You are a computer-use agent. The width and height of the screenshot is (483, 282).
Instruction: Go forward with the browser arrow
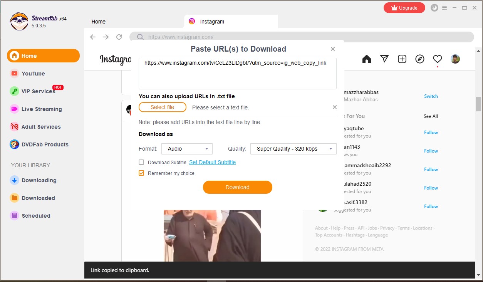[x=106, y=37]
